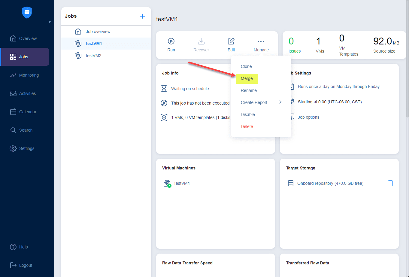The width and height of the screenshot is (409, 277).
Task: Open Settings via the gear icon
Action: [13, 148]
